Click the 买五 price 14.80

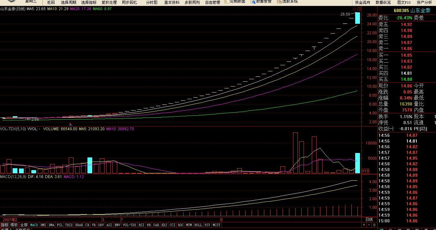406,79
